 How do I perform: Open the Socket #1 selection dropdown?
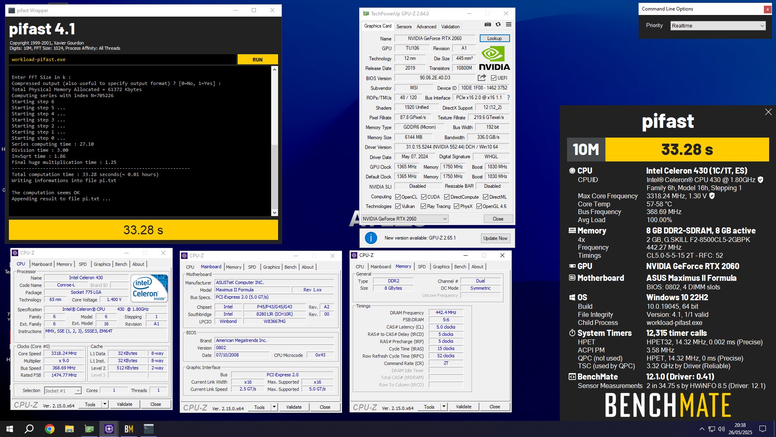(x=63, y=390)
